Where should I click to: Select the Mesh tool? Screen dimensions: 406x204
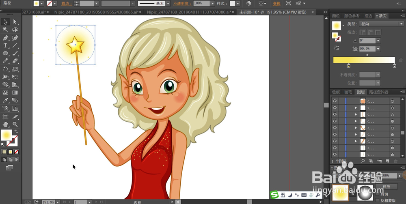(5, 92)
